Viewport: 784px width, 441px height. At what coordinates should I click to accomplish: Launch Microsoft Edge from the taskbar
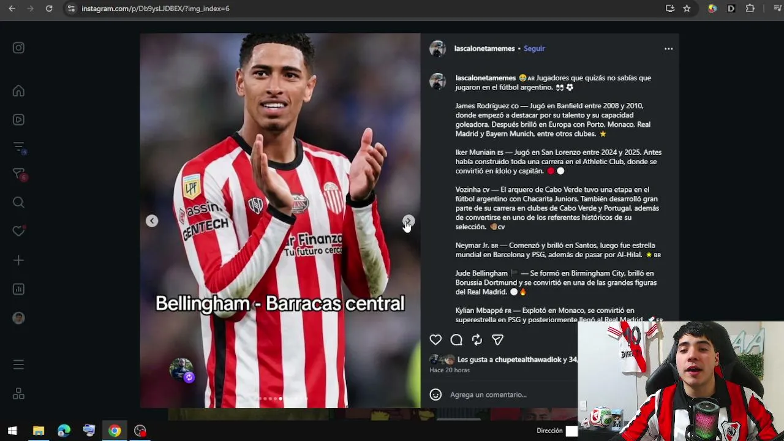[64, 431]
